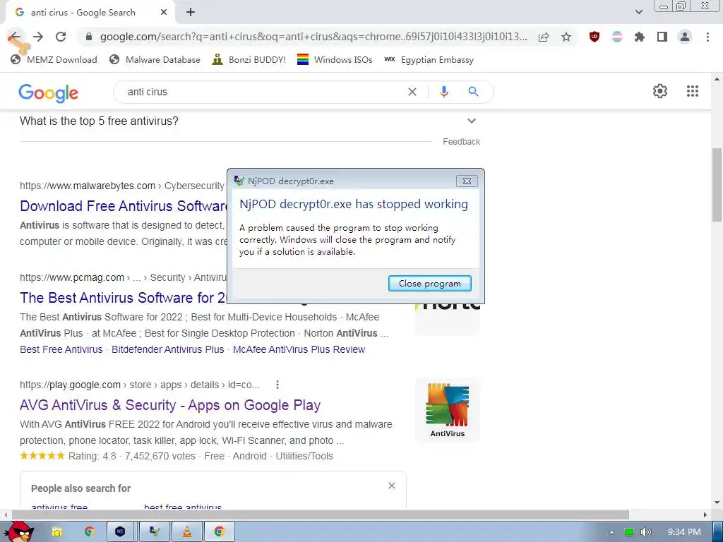This screenshot has height=542, width=723.
Task: Open the tab search dropdown arrow
Action: point(638,12)
